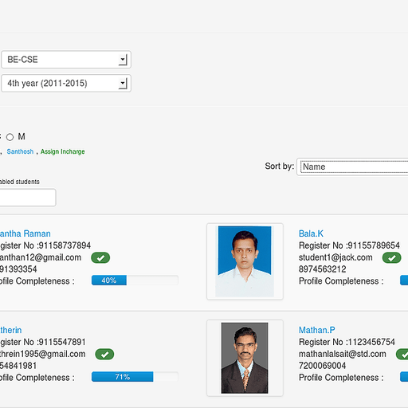408x408 pixels.
Task: Click Mathan.P's Profile Completeness label
Action: [x=341, y=378]
